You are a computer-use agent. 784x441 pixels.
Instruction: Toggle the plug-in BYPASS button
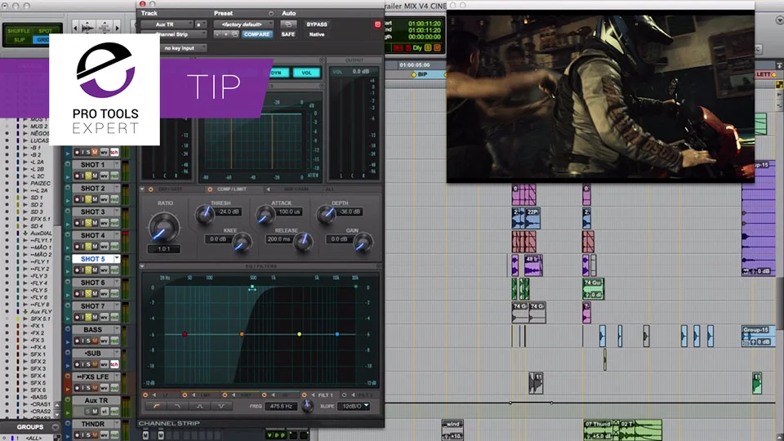[317, 24]
